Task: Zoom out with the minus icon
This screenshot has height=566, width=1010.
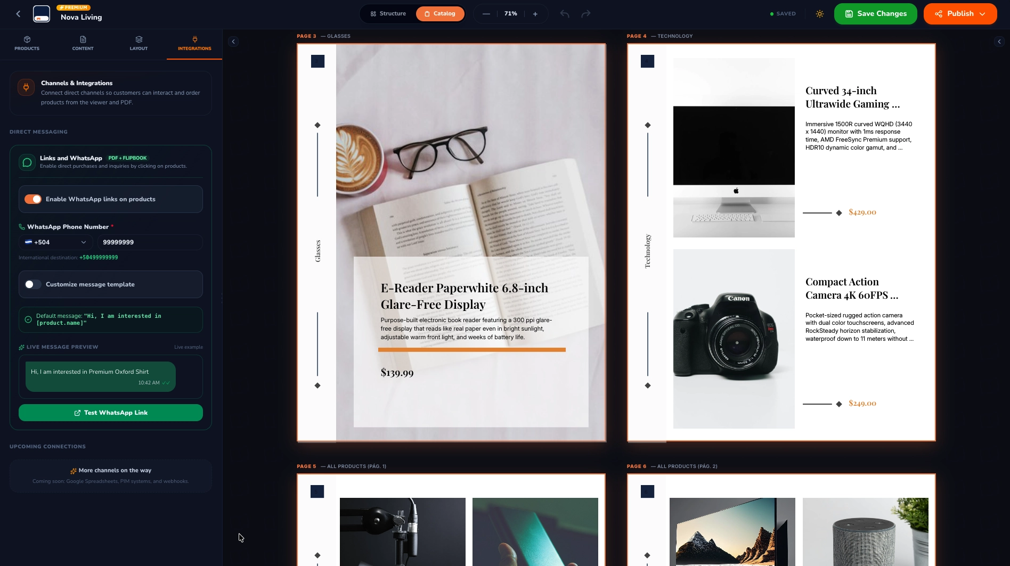Action: (x=486, y=14)
